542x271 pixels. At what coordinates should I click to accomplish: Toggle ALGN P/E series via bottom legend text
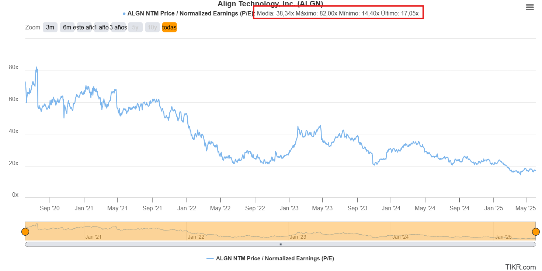point(275,258)
